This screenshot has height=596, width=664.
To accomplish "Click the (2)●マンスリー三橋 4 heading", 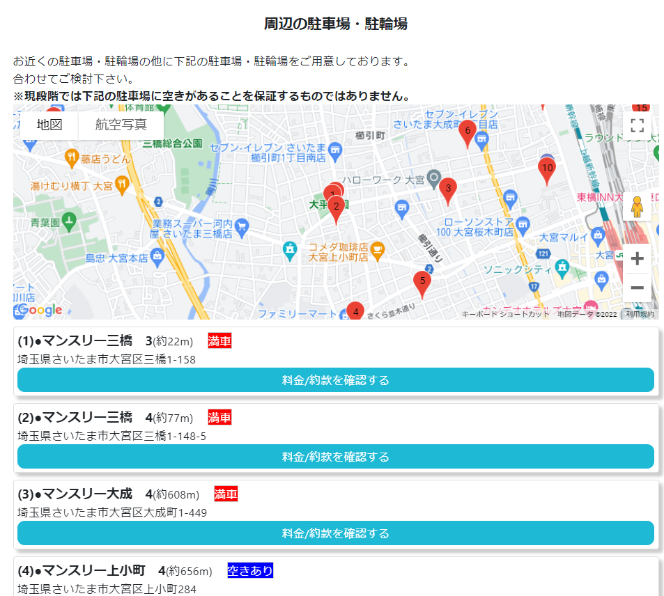I will coord(85,417).
